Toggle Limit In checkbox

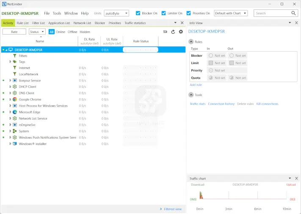(211, 63)
